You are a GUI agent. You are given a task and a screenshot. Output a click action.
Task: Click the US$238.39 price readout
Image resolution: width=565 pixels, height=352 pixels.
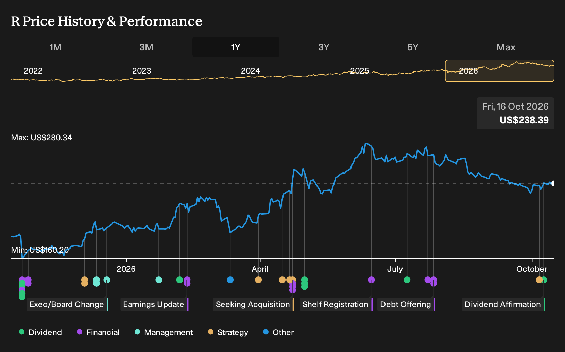524,120
